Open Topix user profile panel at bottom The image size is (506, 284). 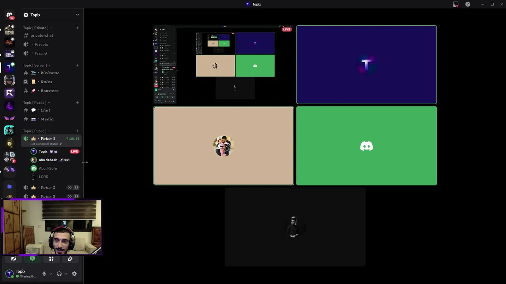21,274
